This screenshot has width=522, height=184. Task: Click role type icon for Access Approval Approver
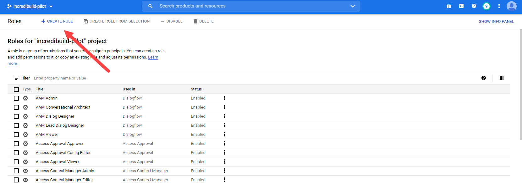(25, 144)
